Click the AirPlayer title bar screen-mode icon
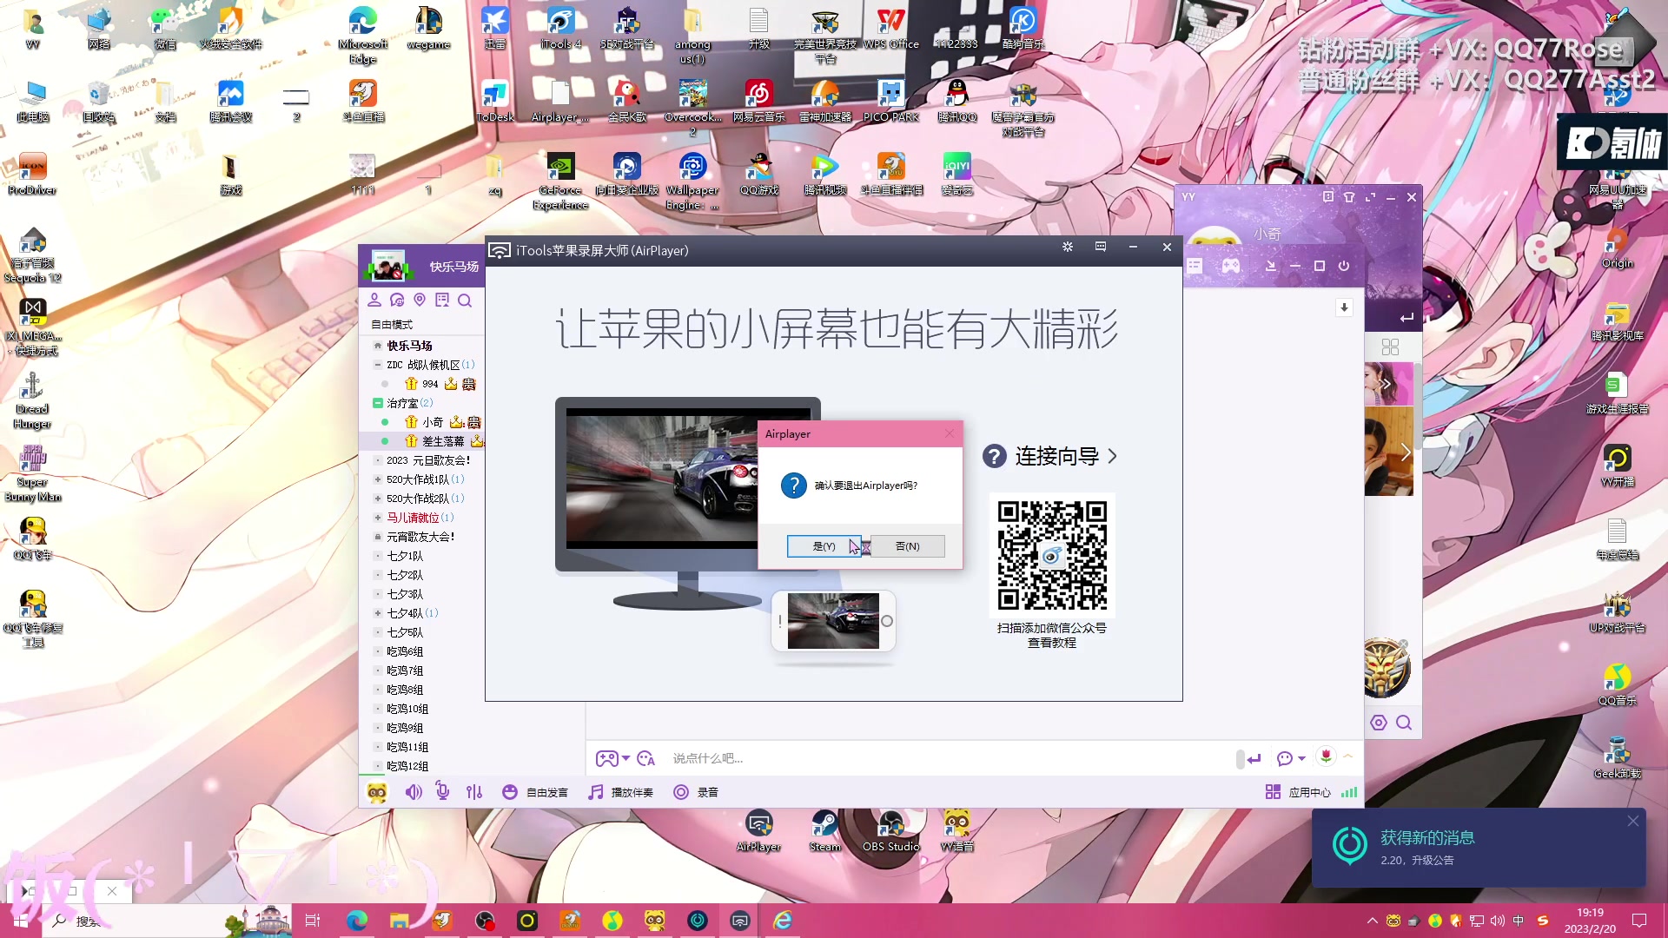 coord(1101,248)
